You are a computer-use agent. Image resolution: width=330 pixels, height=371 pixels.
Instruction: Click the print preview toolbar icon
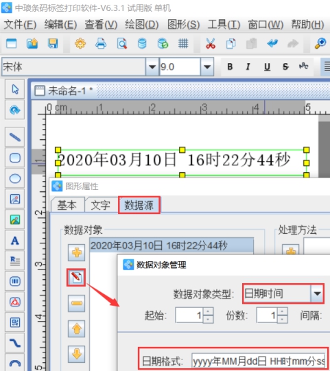pyautogui.click(x=121, y=43)
